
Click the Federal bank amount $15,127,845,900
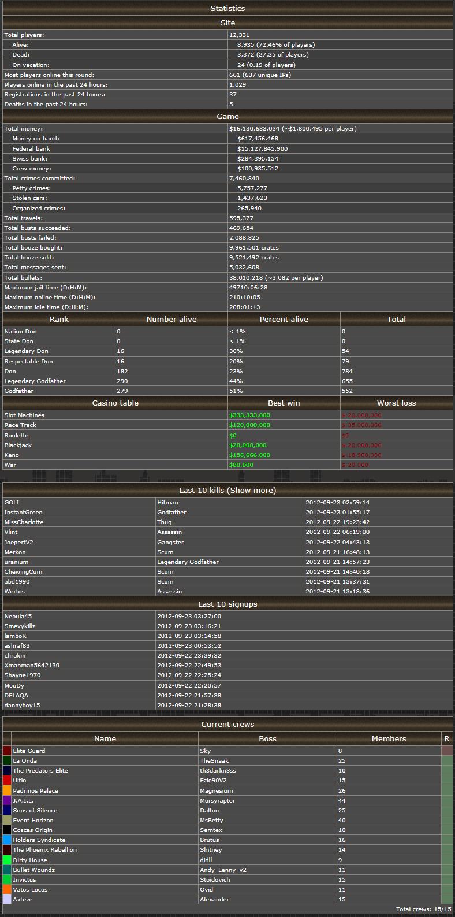(262, 149)
